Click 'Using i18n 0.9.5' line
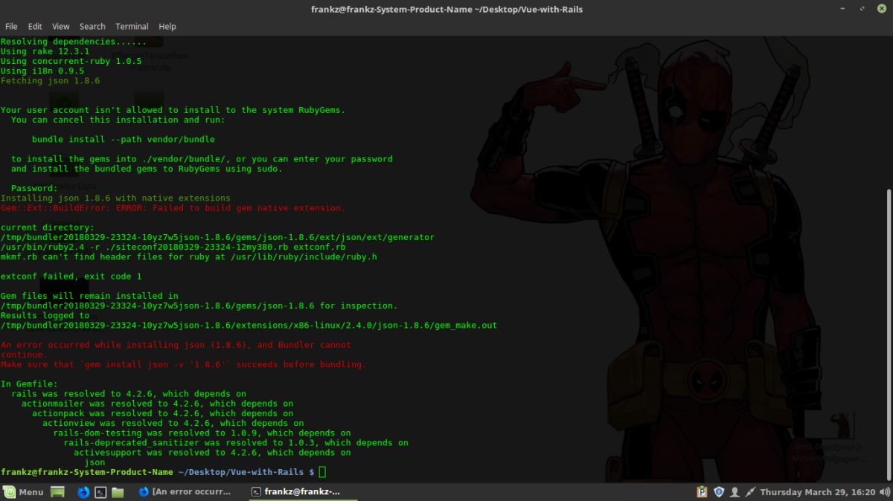 [42, 71]
